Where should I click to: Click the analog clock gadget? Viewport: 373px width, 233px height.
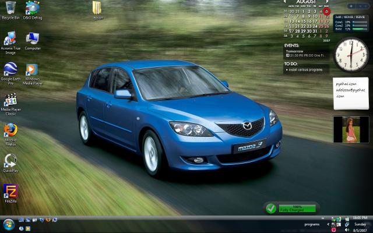(351, 55)
